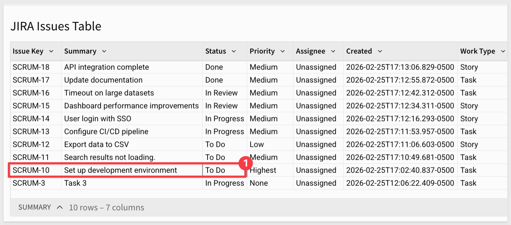Select the SCRUM-10 issue key cell
511x225 pixels.
click(x=31, y=170)
